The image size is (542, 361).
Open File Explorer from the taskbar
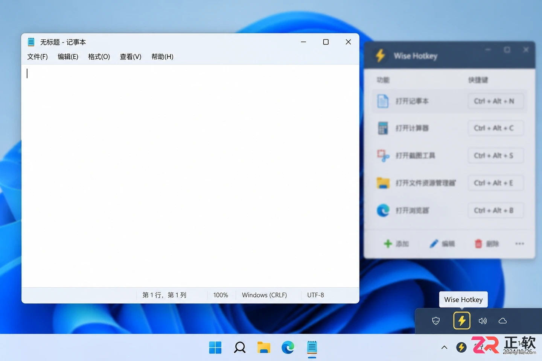[264, 347]
